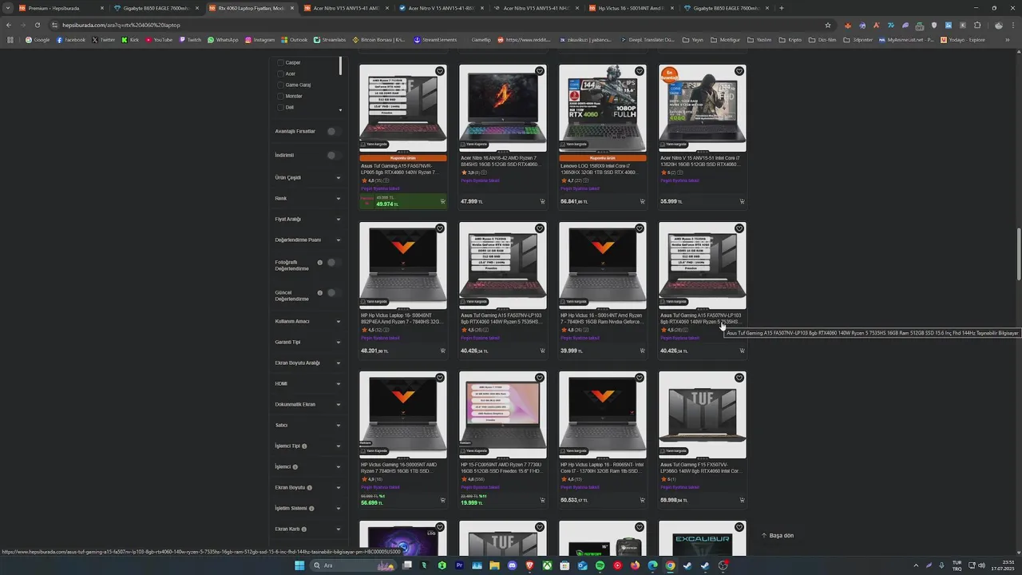Open the WhatsApp bookmark
1022x575 pixels.
coord(223,39)
